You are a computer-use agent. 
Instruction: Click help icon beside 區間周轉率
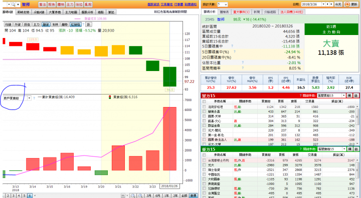point(243,68)
